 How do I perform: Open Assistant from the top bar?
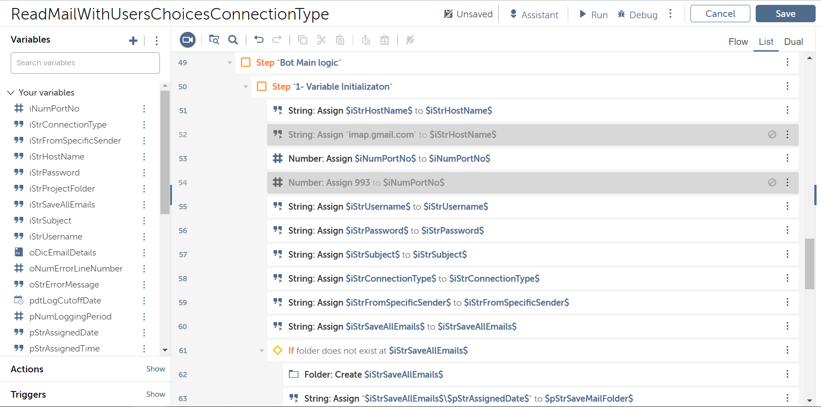534,14
